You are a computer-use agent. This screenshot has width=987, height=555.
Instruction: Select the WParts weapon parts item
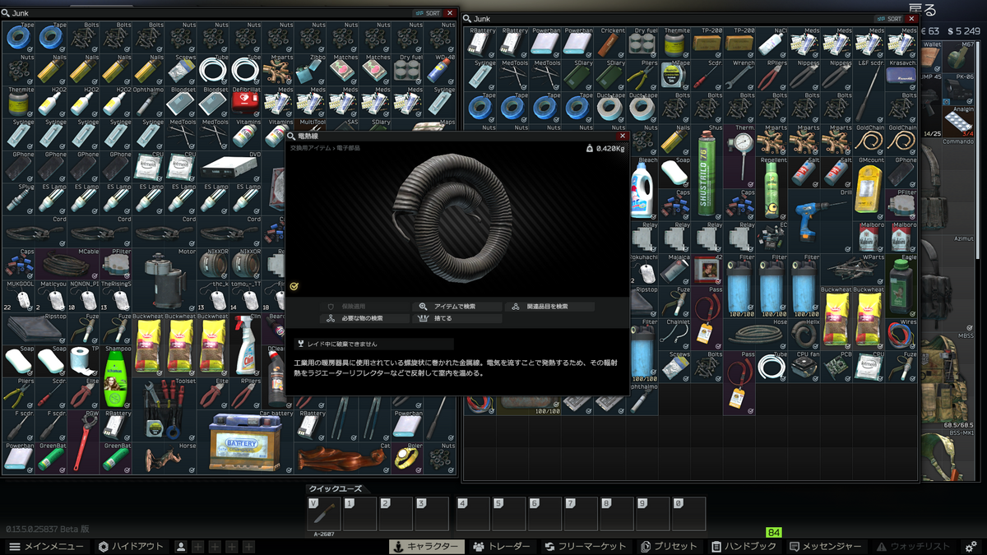pyautogui.click(x=853, y=269)
